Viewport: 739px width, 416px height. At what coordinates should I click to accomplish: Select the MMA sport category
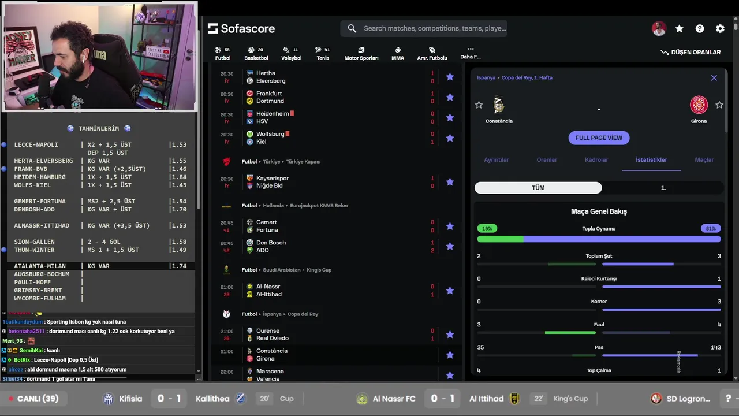point(398,54)
